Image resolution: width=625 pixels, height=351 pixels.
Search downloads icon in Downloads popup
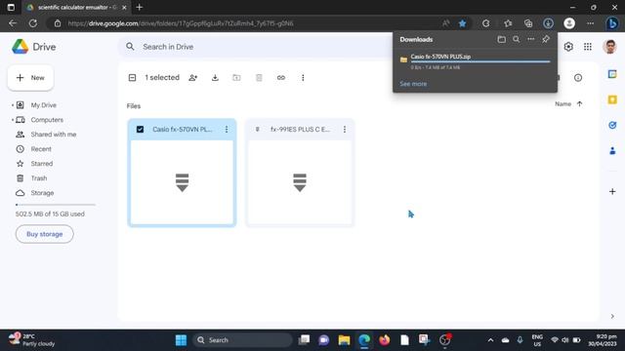coord(517,39)
